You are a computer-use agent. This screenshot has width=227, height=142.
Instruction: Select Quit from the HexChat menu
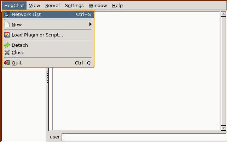(x=17, y=63)
